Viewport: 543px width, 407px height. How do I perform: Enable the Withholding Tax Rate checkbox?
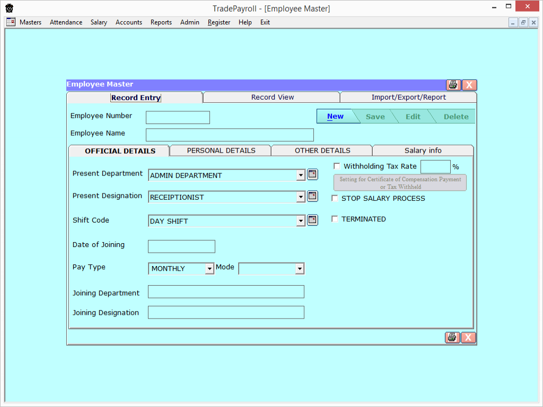(337, 166)
